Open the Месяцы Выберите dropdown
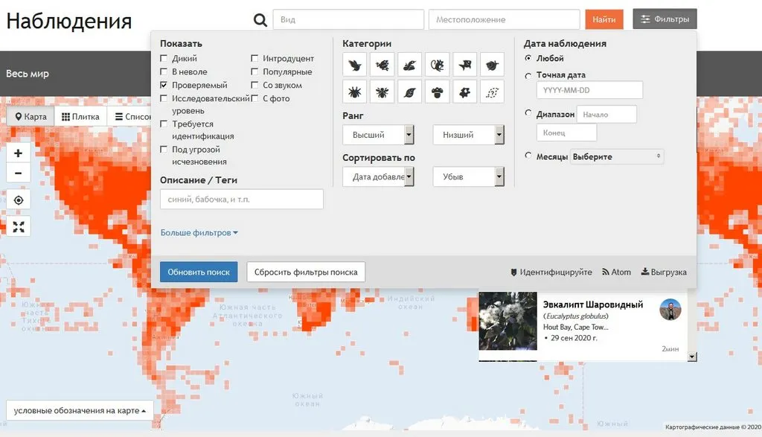The width and height of the screenshot is (762, 437). (x=617, y=157)
